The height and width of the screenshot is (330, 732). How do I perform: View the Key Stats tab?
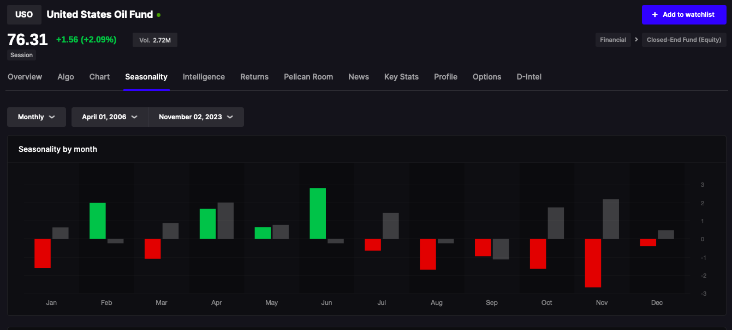point(401,77)
